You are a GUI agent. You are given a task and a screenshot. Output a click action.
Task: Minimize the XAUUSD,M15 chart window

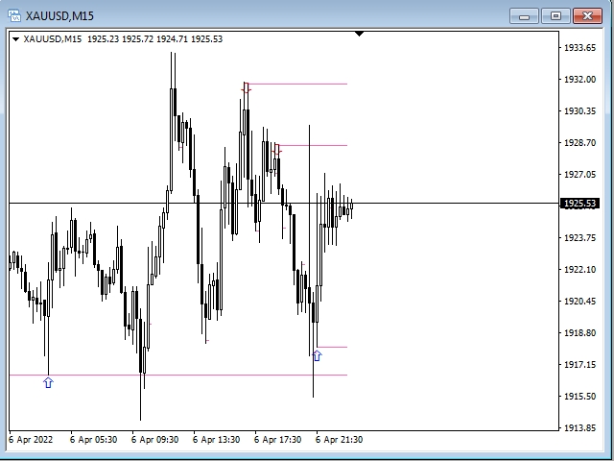(x=525, y=16)
